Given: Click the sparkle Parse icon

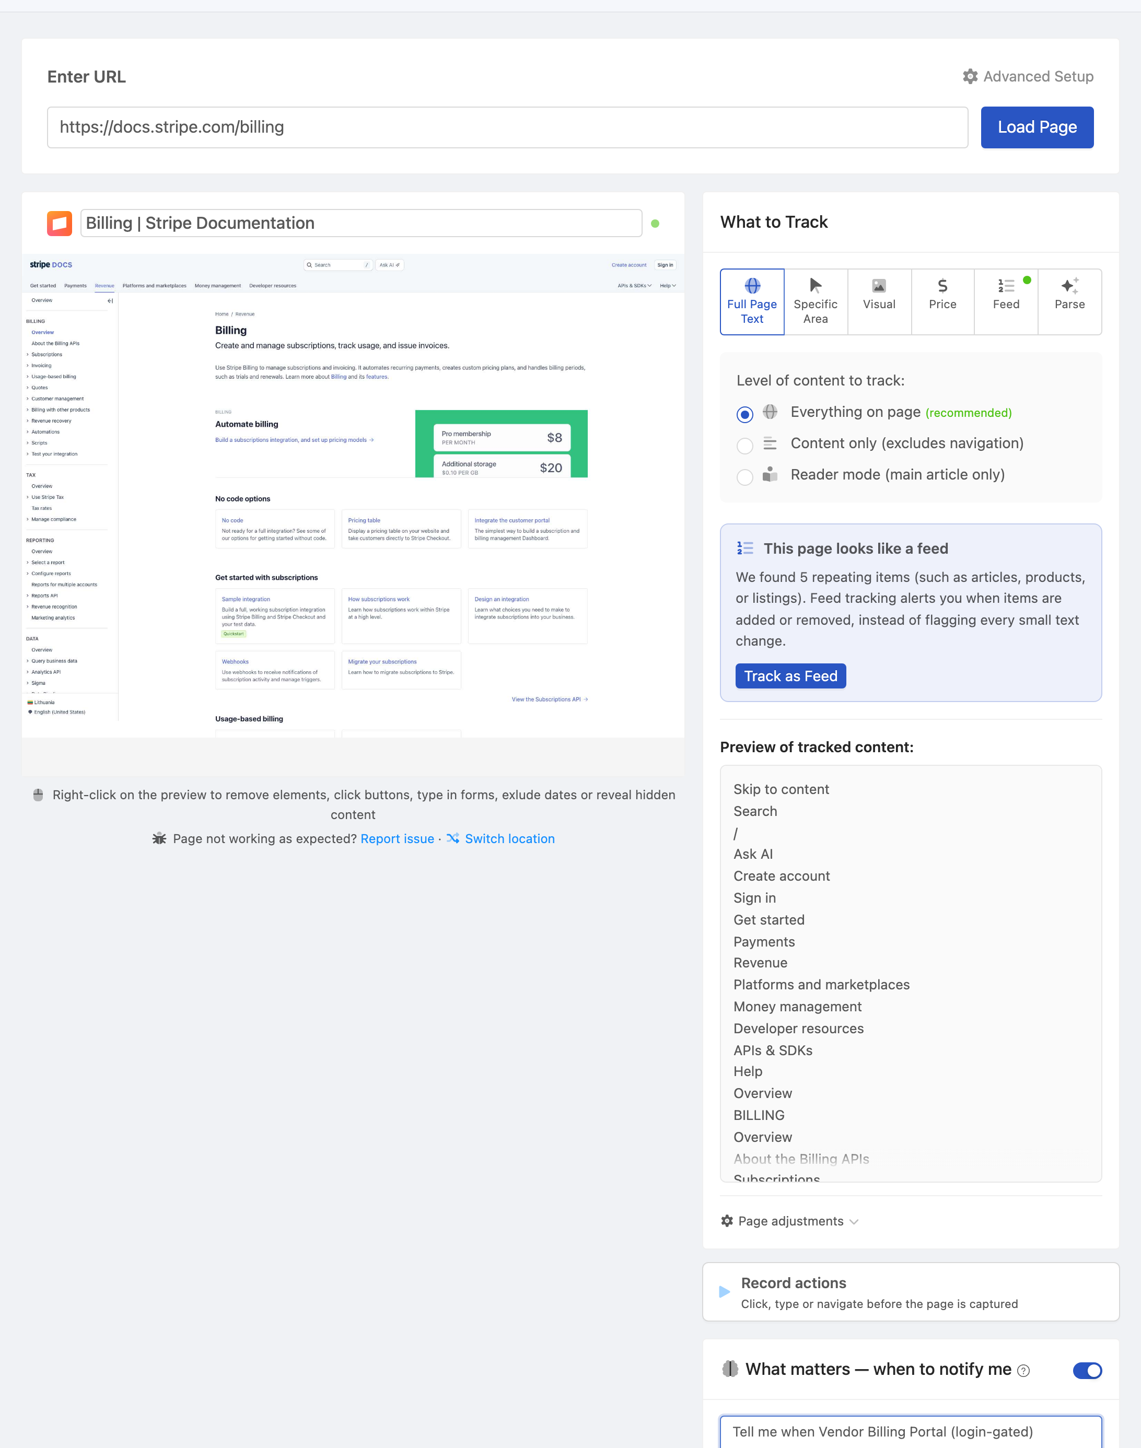Looking at the screenshot, I should pyautogui.click(x=1070, y=286).
